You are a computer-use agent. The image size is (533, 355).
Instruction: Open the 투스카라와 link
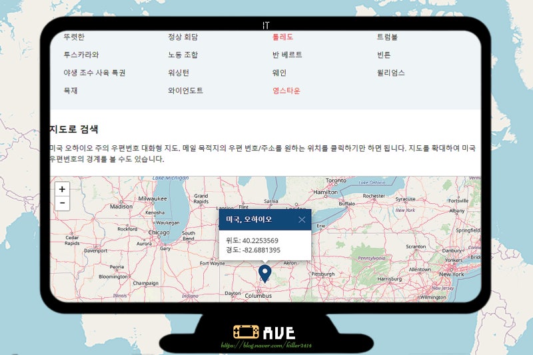81,55
